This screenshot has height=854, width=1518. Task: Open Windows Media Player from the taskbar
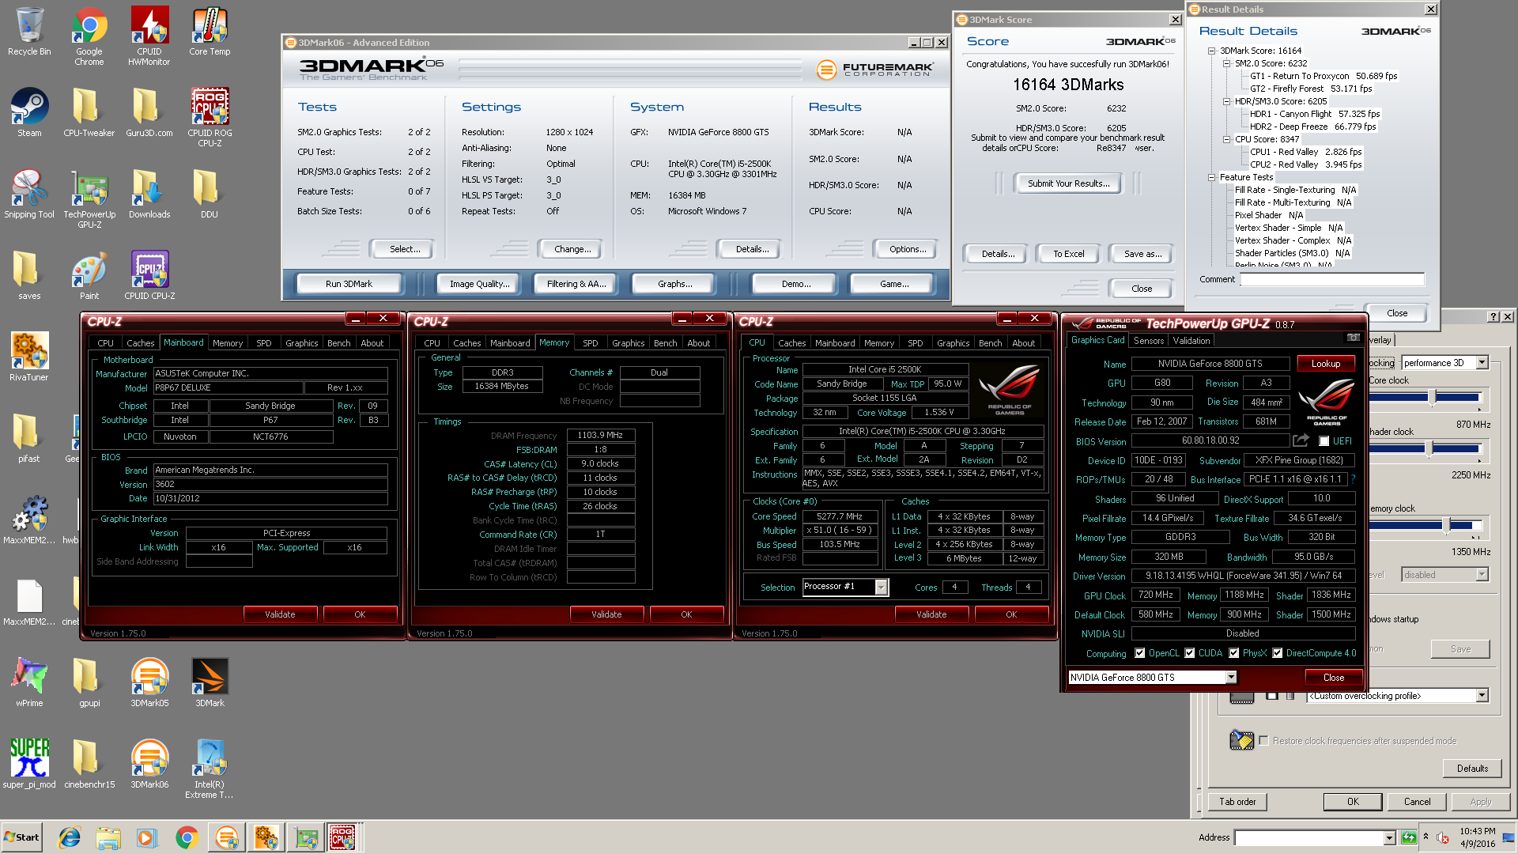[x=146, y=837]
